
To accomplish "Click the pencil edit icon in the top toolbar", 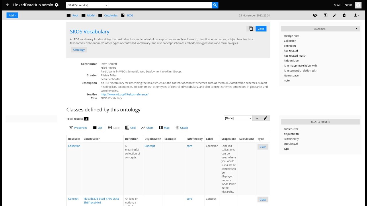I will pos(335,15).
